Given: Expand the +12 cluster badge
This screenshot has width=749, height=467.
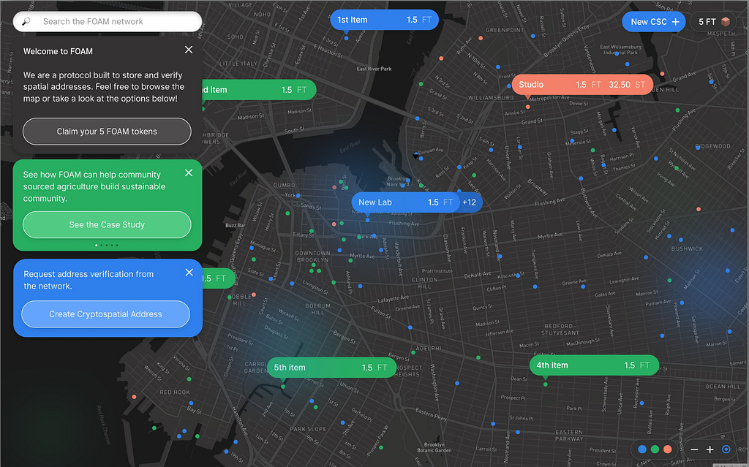Looking at the screenshot, I should point(470,202).
